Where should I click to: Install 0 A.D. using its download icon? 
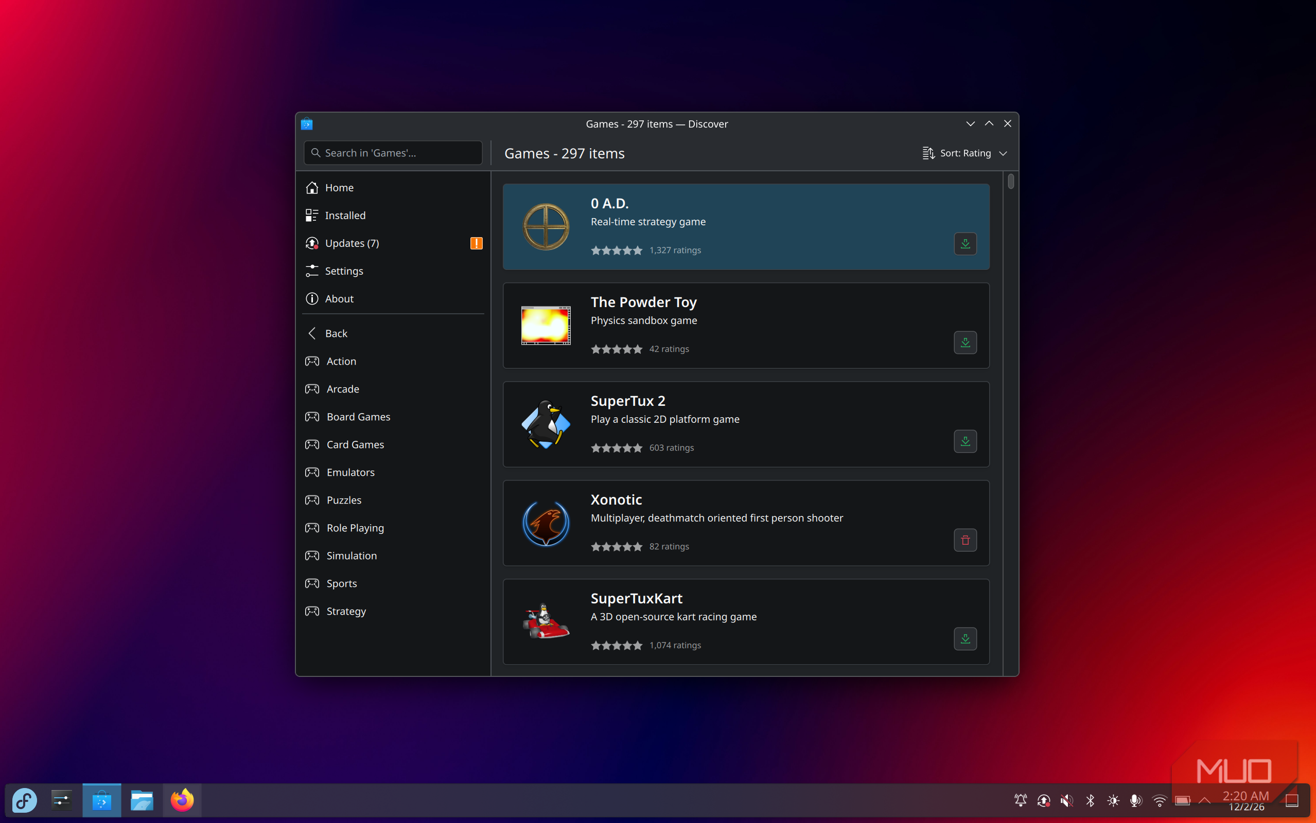click(965, 244)
